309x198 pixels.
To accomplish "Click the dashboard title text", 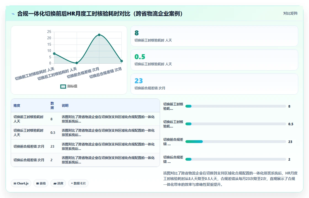I will tap(100, 14).
